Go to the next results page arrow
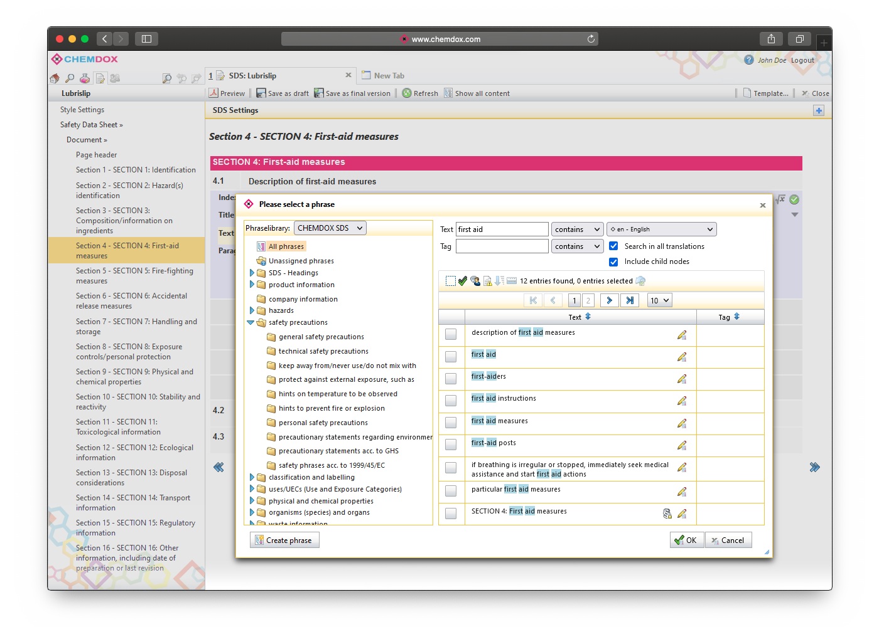879x627 pixels. point(609,300)
